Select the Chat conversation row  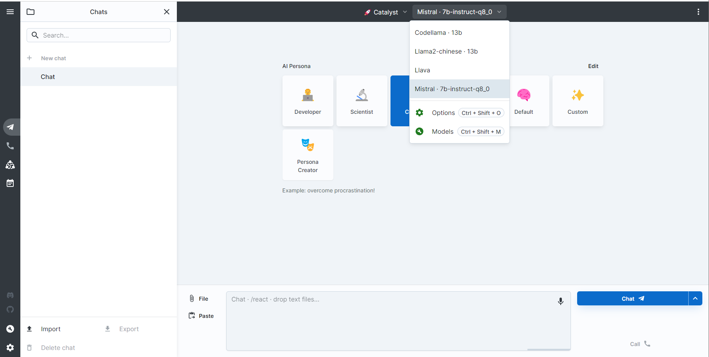(99, 77)
